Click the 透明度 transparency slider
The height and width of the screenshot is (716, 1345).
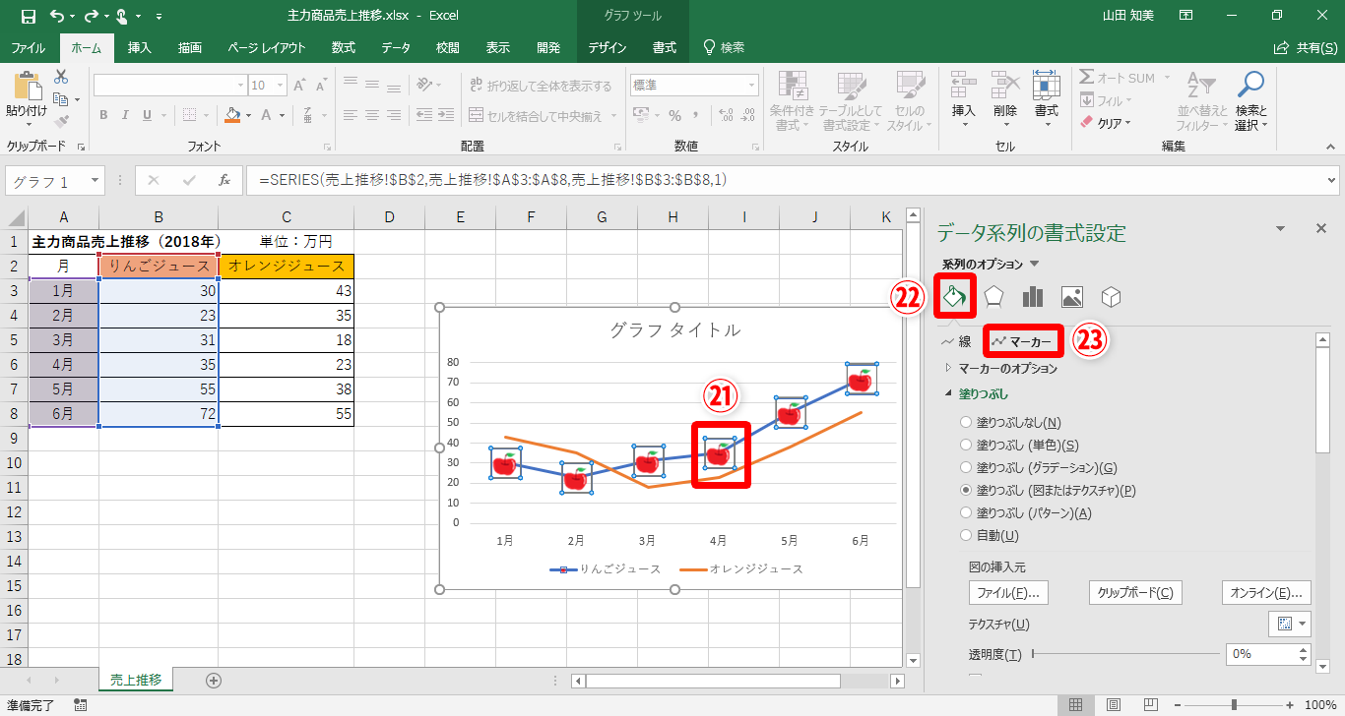pos(1125,653)
